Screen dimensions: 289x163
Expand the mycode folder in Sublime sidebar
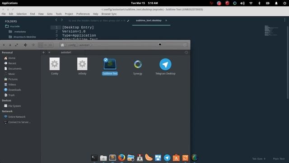pyautogui.click(x=13, y=26)
